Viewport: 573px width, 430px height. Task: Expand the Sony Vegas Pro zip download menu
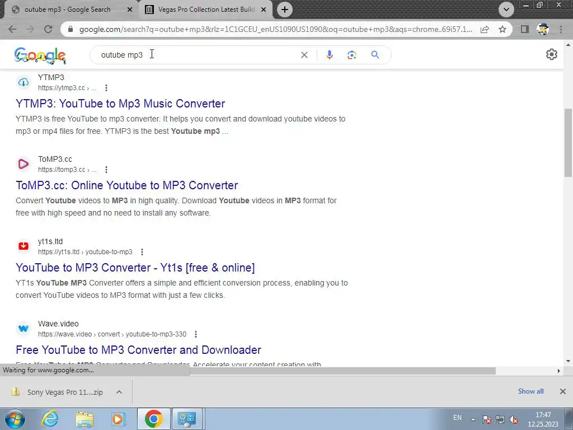click(119, 392)
